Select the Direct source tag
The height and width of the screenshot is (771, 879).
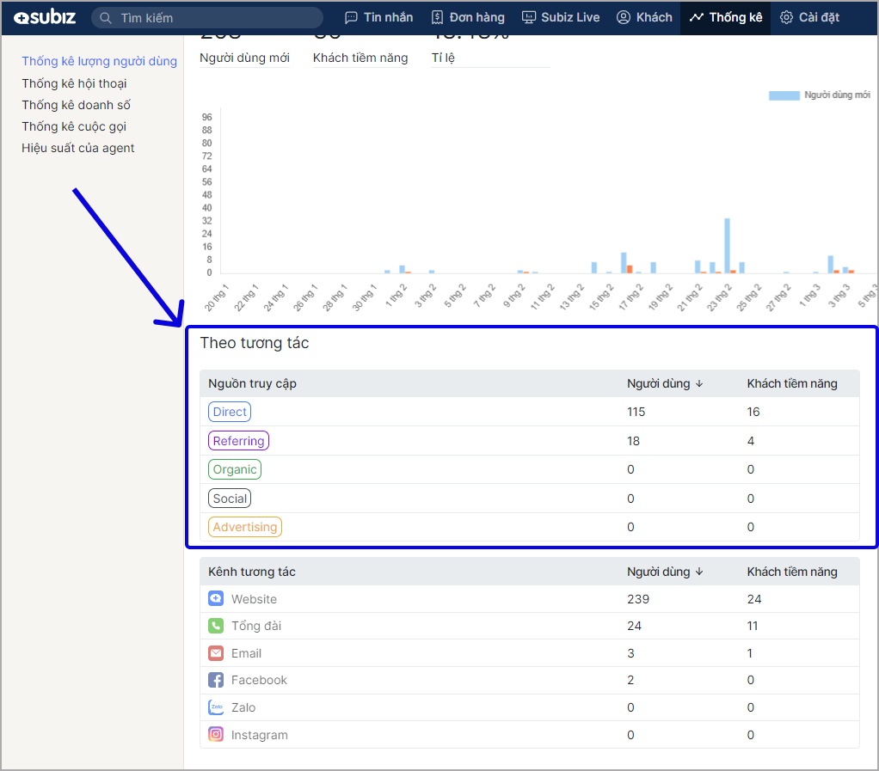[x=230, y=412]
